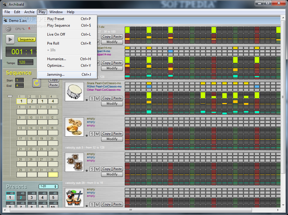288x215 pixels.
Task: Mute the snare track with M
Action: 97,99
